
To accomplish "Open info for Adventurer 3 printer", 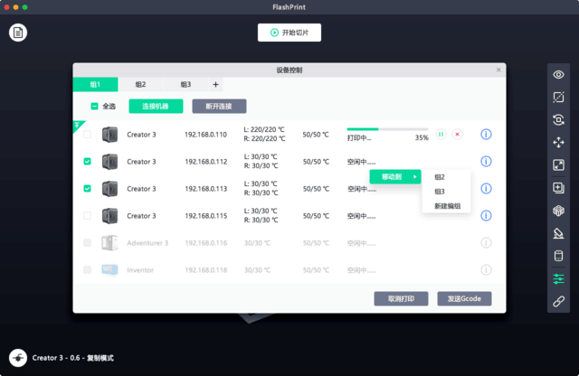I will pos(486,243).
